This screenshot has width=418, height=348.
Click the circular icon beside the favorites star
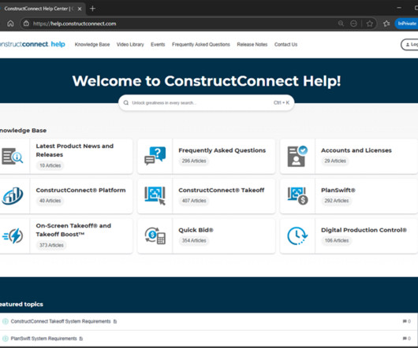[353, 24]
